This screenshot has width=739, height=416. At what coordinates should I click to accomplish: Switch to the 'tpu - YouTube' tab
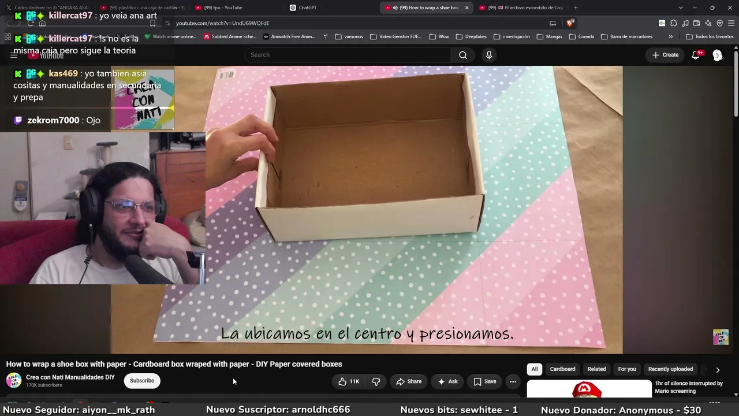click(237, 8)
